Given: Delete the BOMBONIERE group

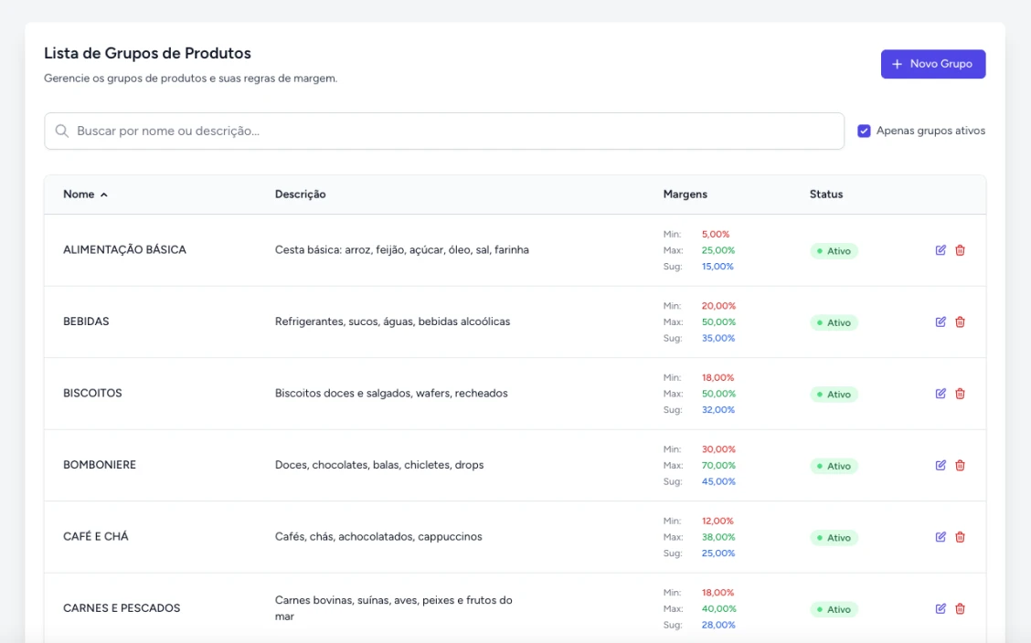Looking at the screenshot, I should coord(960,465).
